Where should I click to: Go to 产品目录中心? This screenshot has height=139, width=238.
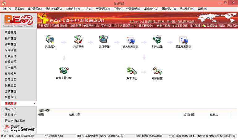128,26
